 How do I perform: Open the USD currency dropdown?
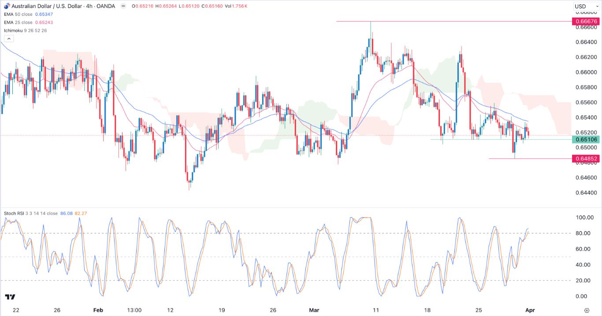point(587,6)
